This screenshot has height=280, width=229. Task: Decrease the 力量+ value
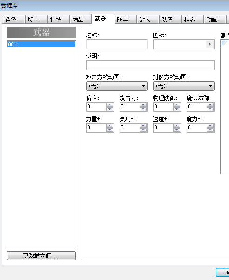[x=109, y=130]
